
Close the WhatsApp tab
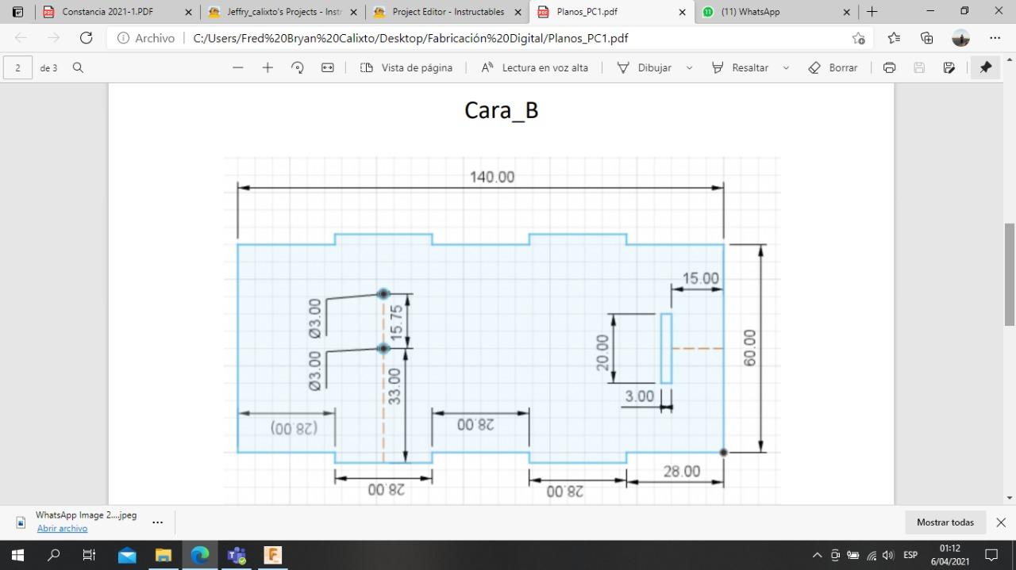click(847, 12)
